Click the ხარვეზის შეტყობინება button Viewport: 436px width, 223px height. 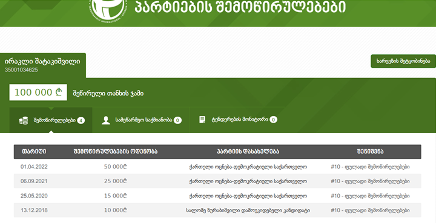point(403,61)
